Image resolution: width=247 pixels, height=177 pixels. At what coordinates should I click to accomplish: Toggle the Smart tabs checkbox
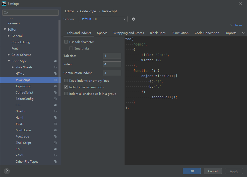point(71,49)
